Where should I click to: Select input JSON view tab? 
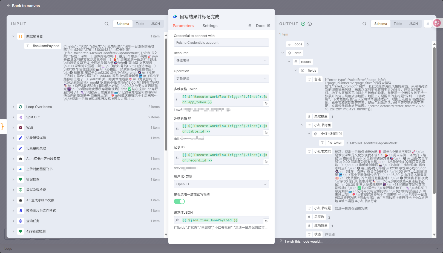[x=155, y=24]
